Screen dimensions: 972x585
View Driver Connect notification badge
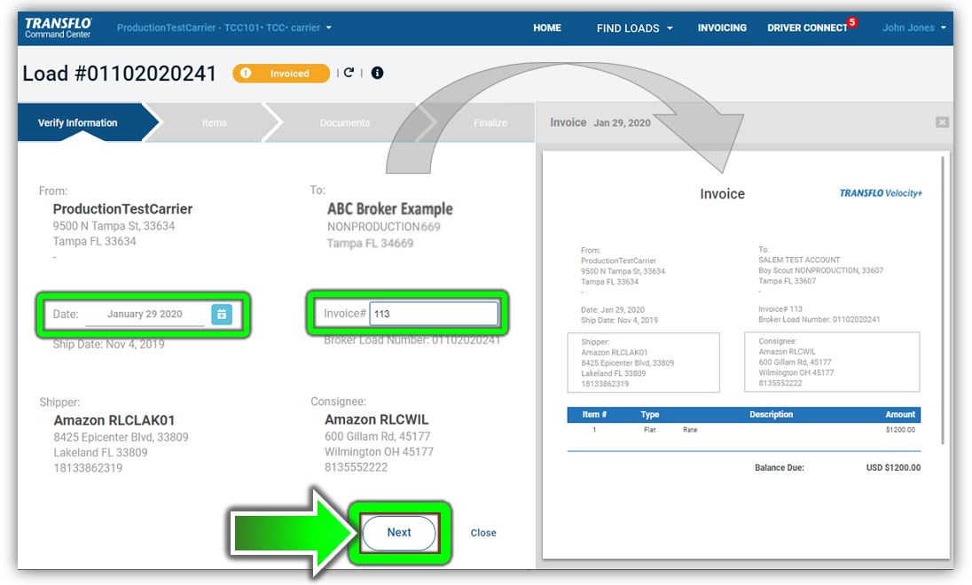pyautogui.click(x=850, y=21)
